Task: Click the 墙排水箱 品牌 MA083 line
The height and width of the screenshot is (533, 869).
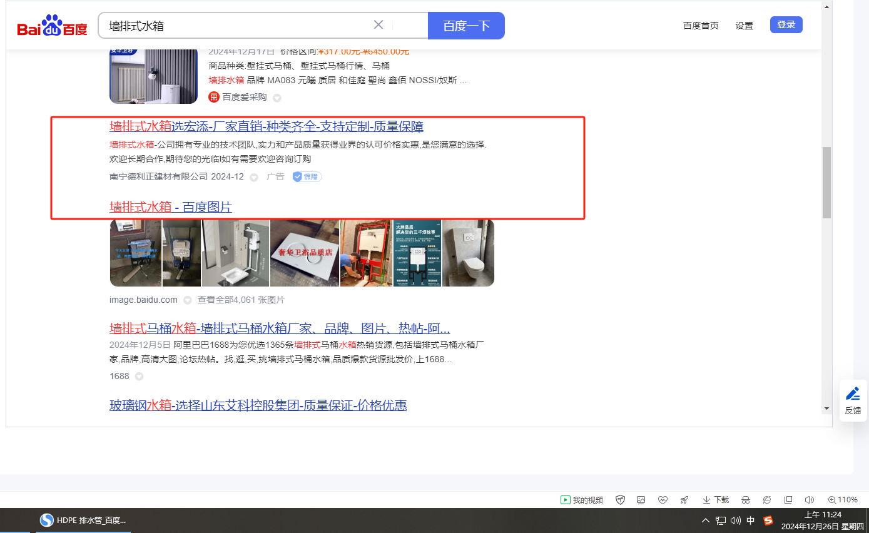Action: (338, 80)
